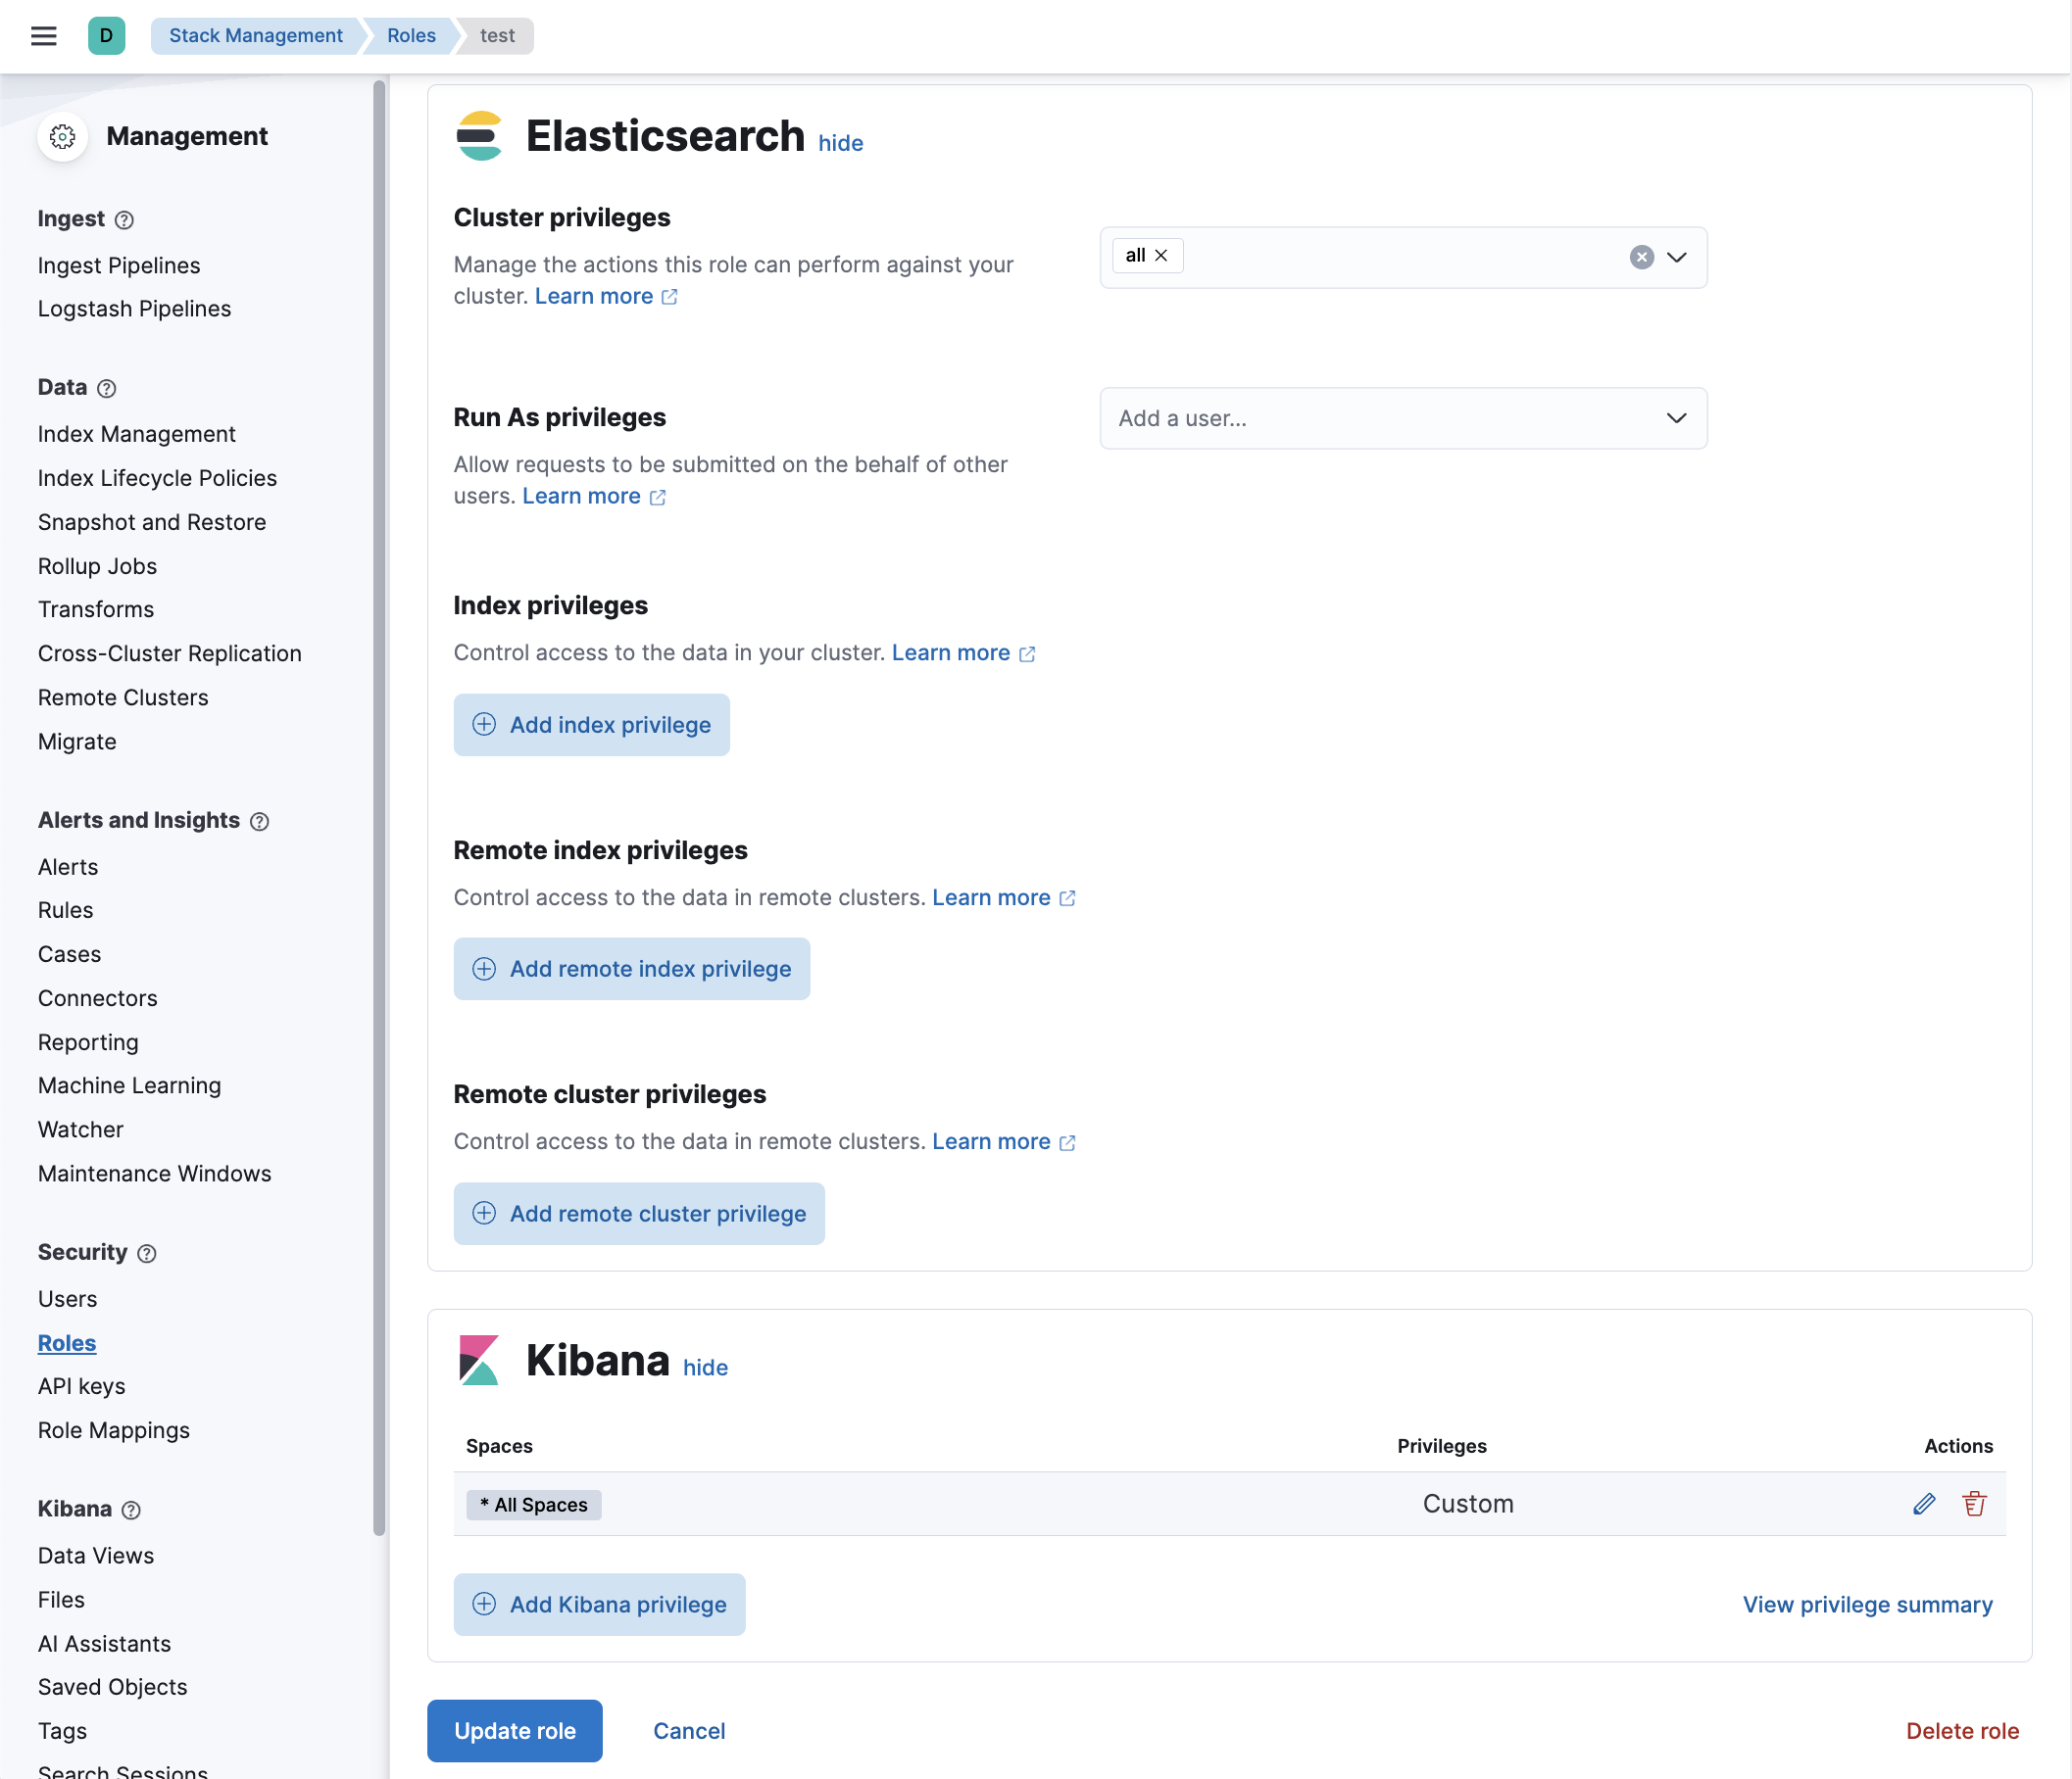The width and height of the screenshot is (2072, 1779).
Task: Hide the Kibana section
Action: [705, 1368]
